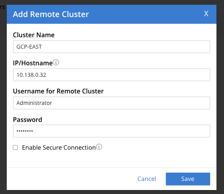Click the Cluster Name label

coord(34,35)
